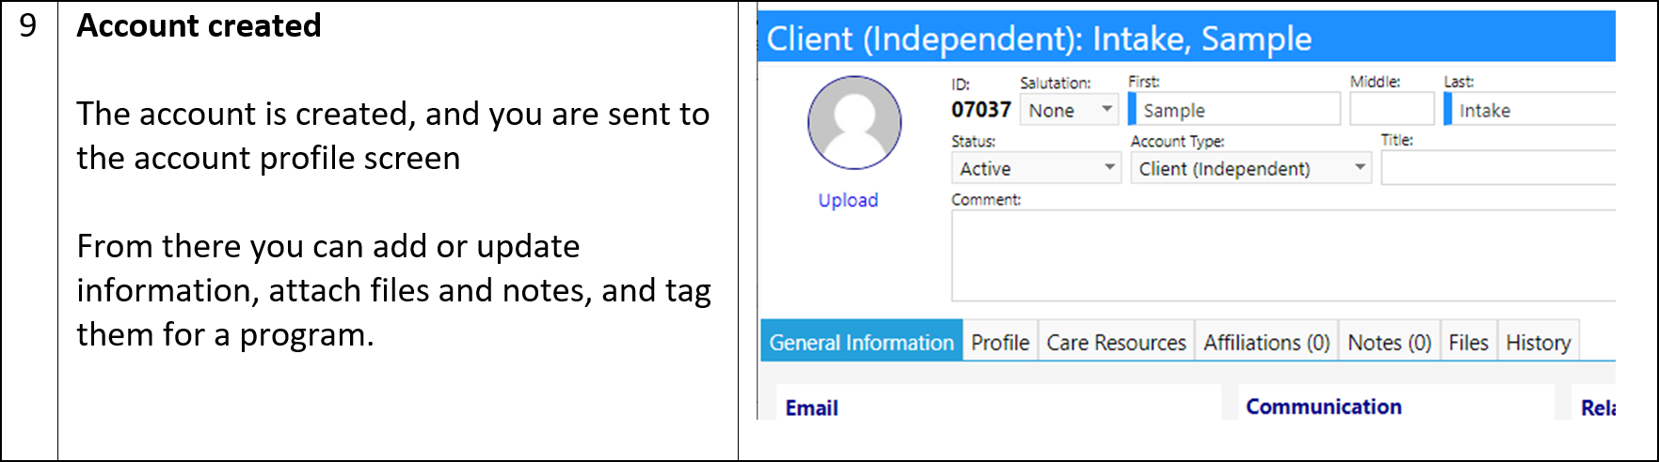Click the Upload photo link

(x=848, y=200)
